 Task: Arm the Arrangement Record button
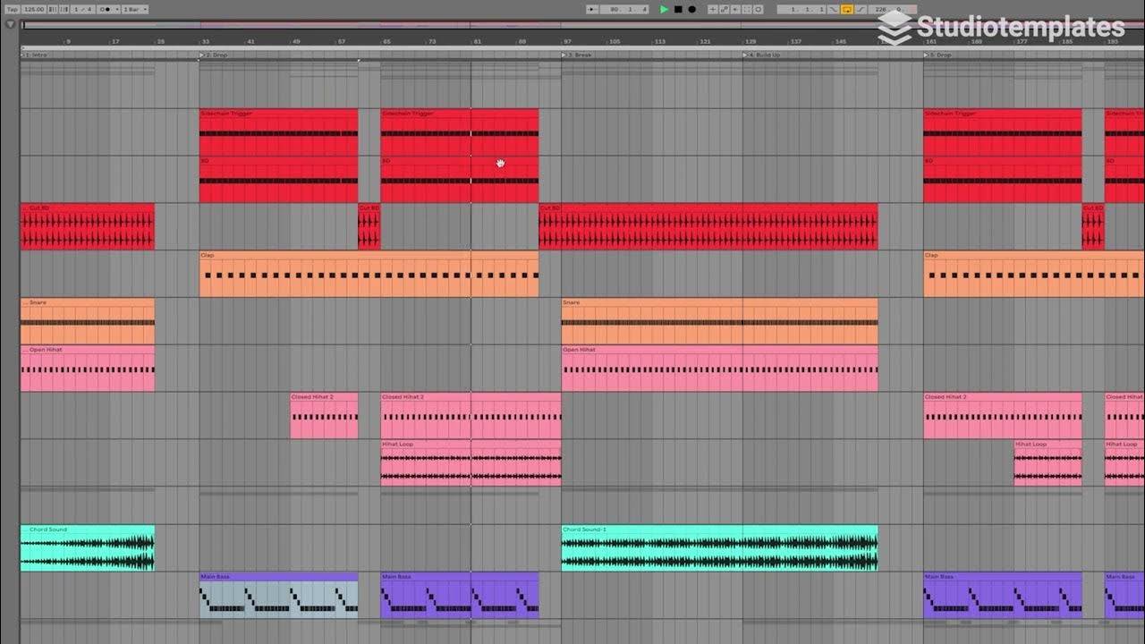(x=691, y=9)
